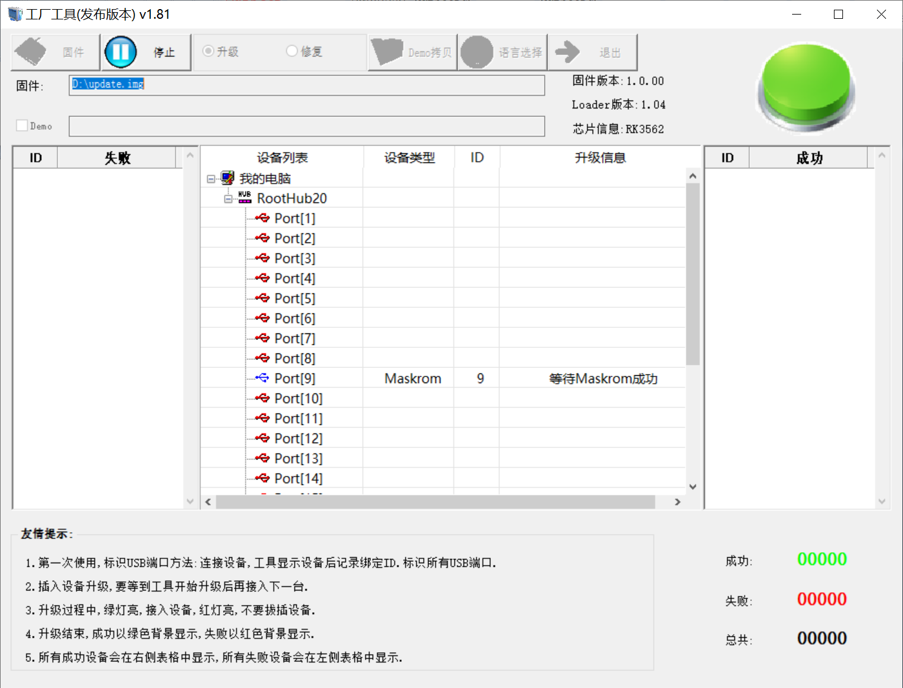Viewport: 903px width, 688px height.
Task: Click the Demo拷贝 copy icon
Action: 387,52
